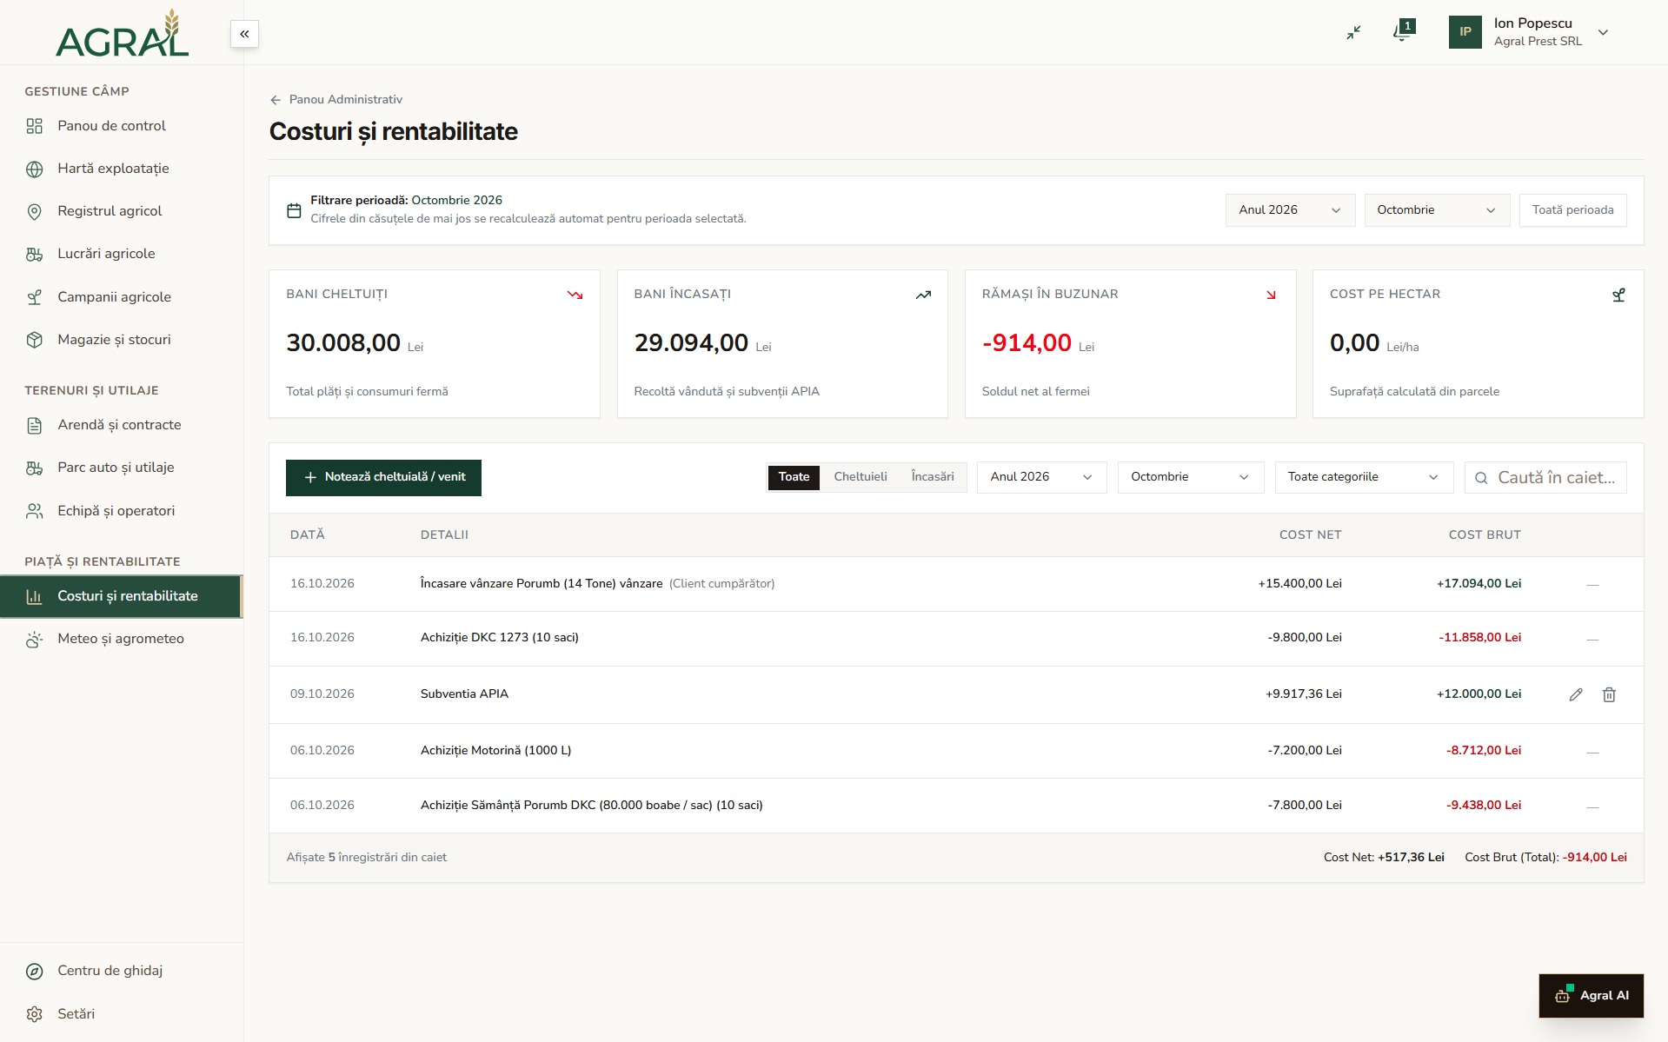Click the Toată perioada button
The width and height of the screenshot is (1668, 1042).
pos(1572,210)
